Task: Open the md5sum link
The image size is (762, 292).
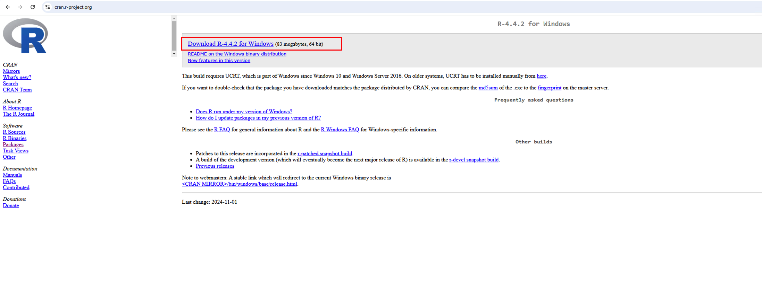Action: pos(488,88)
